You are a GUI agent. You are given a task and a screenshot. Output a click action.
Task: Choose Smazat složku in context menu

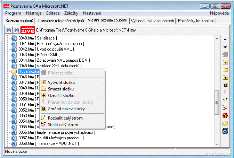tap(72, 89)
